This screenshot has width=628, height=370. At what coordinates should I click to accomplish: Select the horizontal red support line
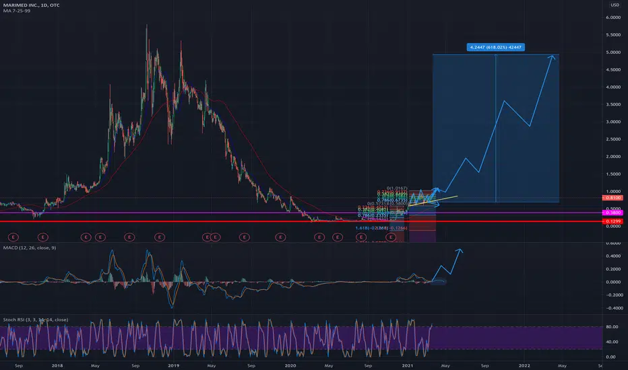301,221
